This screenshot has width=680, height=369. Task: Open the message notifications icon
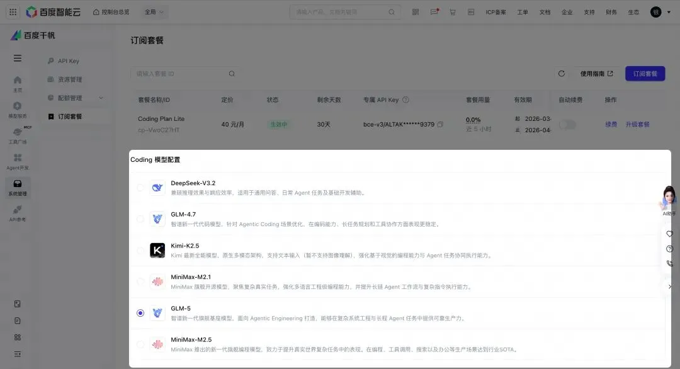click(434, 12)
